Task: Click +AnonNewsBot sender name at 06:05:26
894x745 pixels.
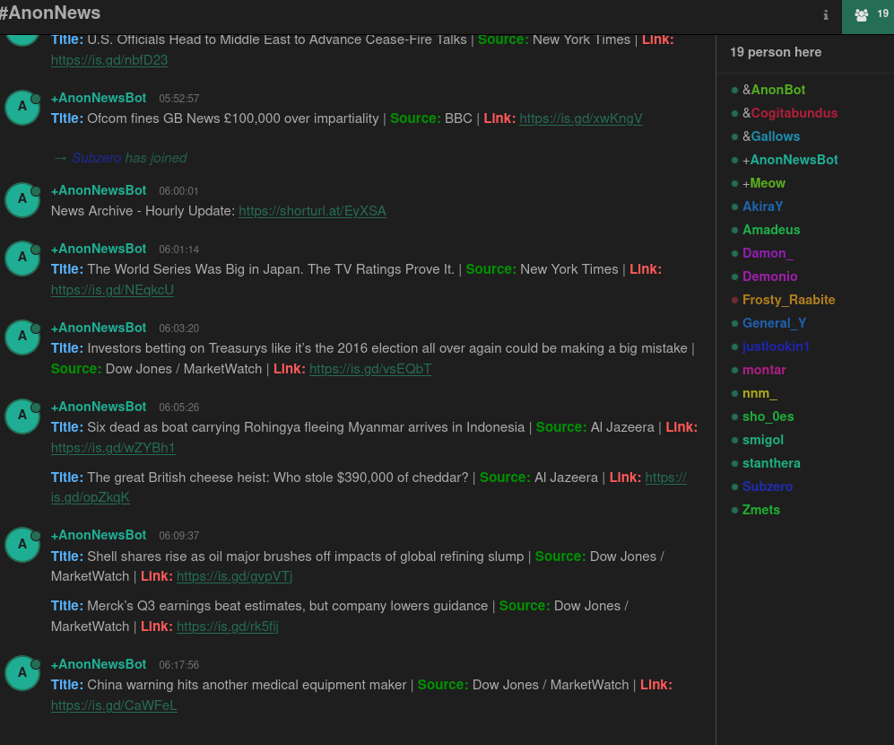Action: coord(99,406)
